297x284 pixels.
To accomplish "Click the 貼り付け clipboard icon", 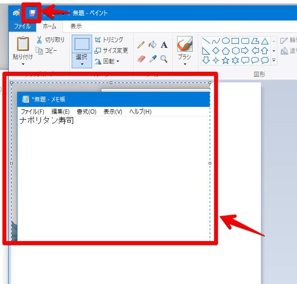I will (x=23, y=43).
